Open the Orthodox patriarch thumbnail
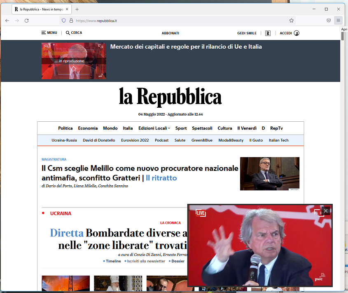The width and height of the screenshot is (348, 293). click(x=118, y=283)
